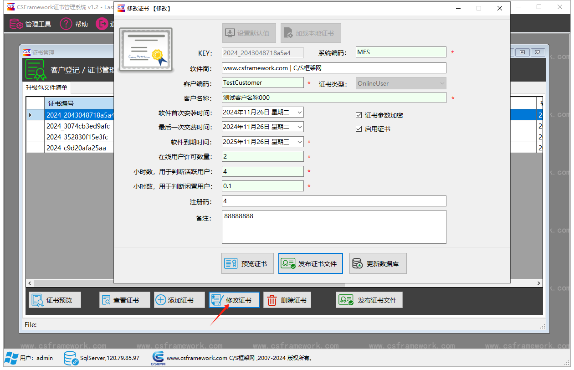Click 更新数据库 button

[x=378, y=264]
